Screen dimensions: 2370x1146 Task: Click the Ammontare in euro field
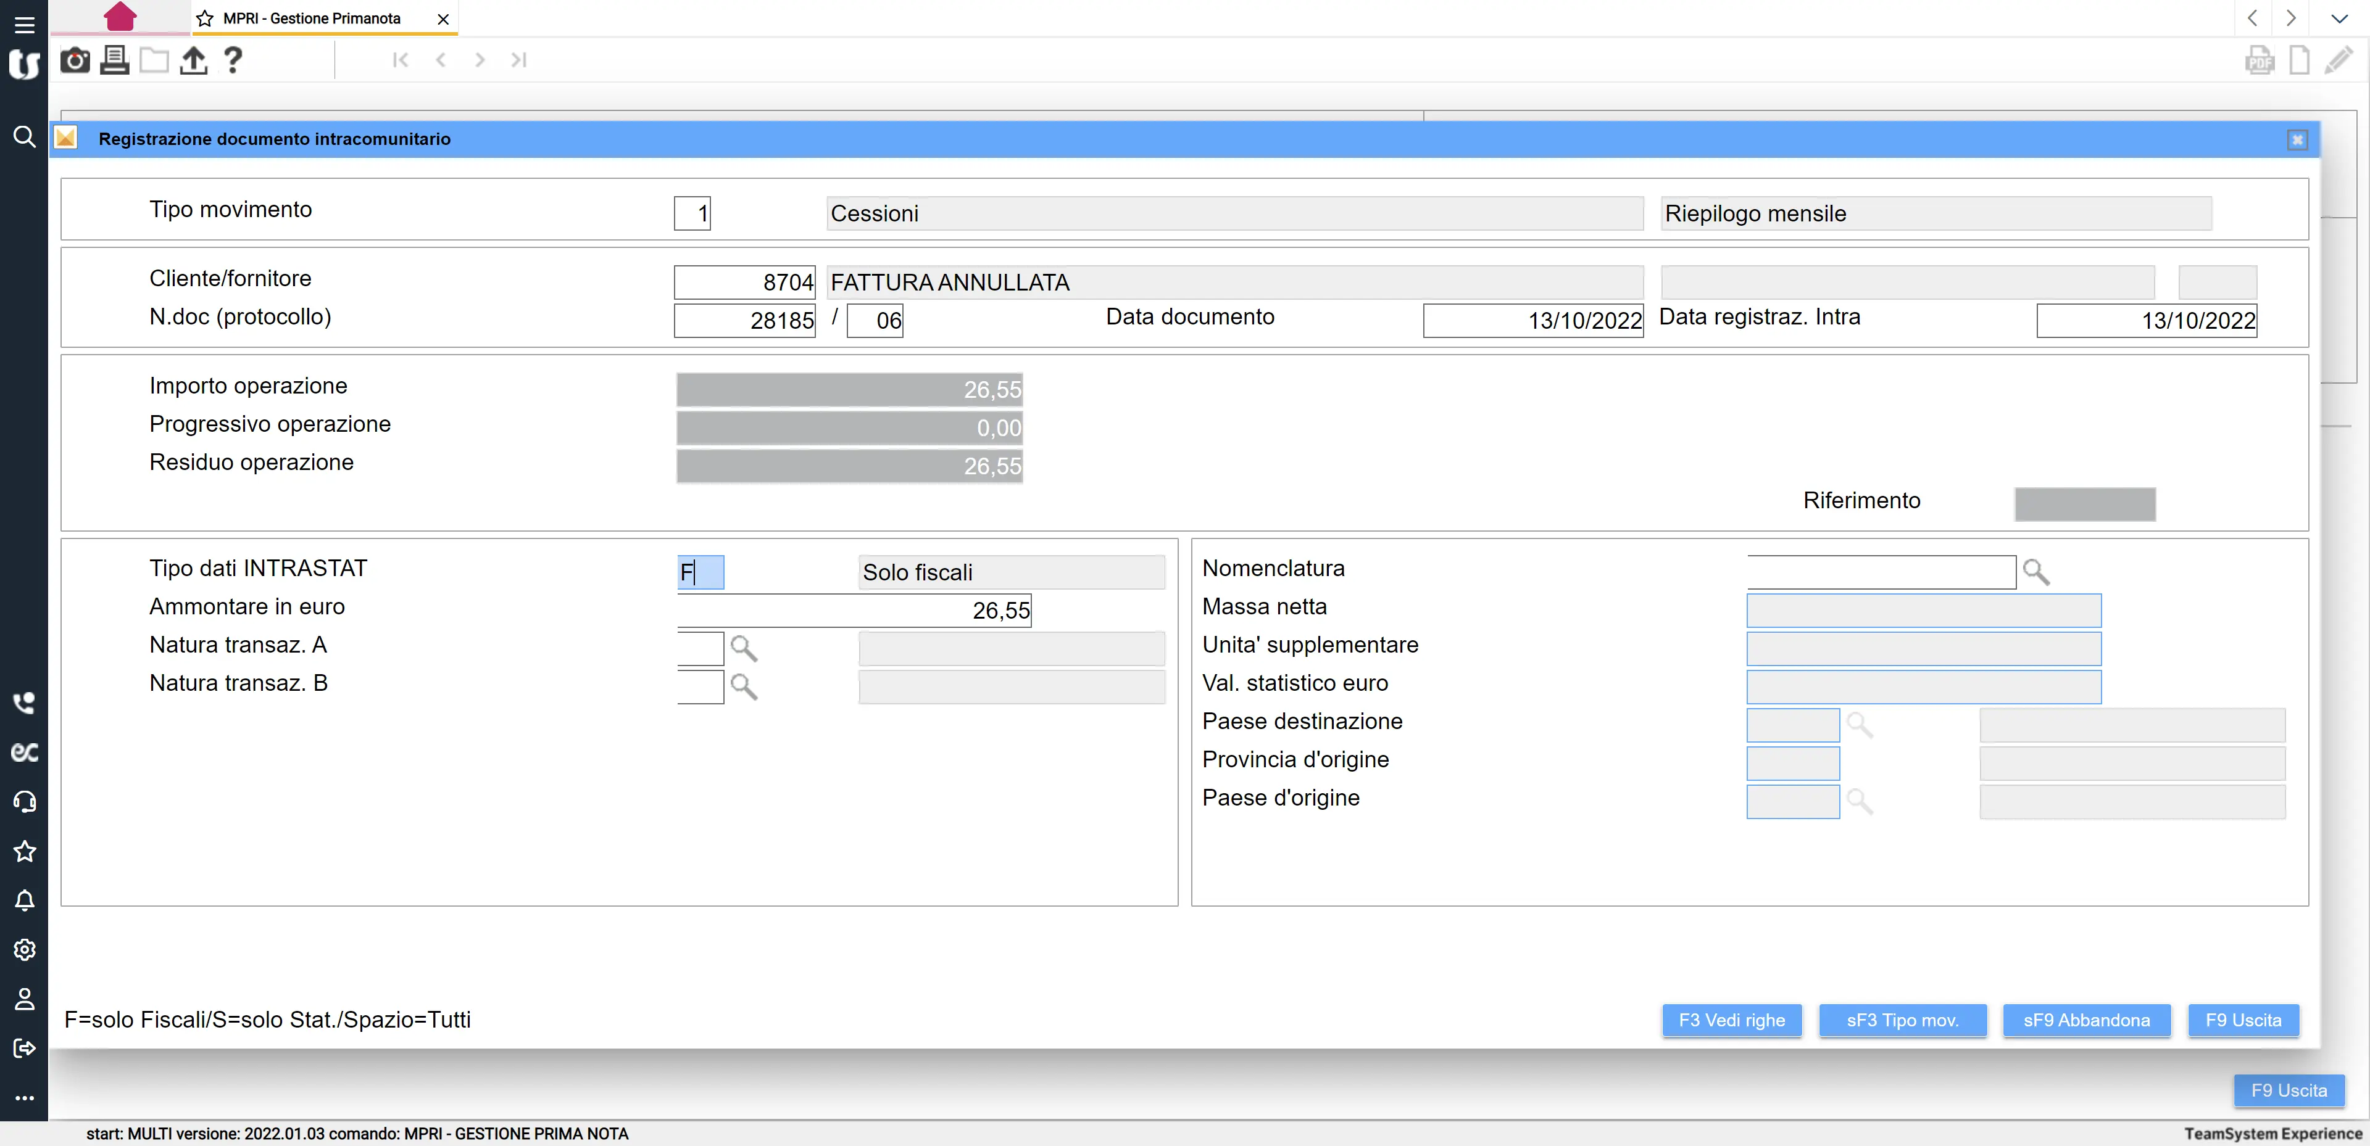point(853,611)
